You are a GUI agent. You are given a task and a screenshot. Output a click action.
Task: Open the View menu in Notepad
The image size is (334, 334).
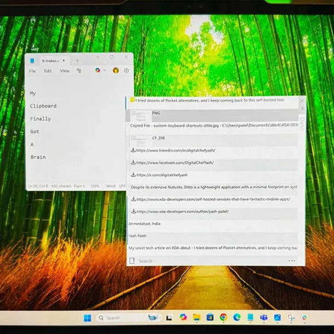[x=65, y=71]
